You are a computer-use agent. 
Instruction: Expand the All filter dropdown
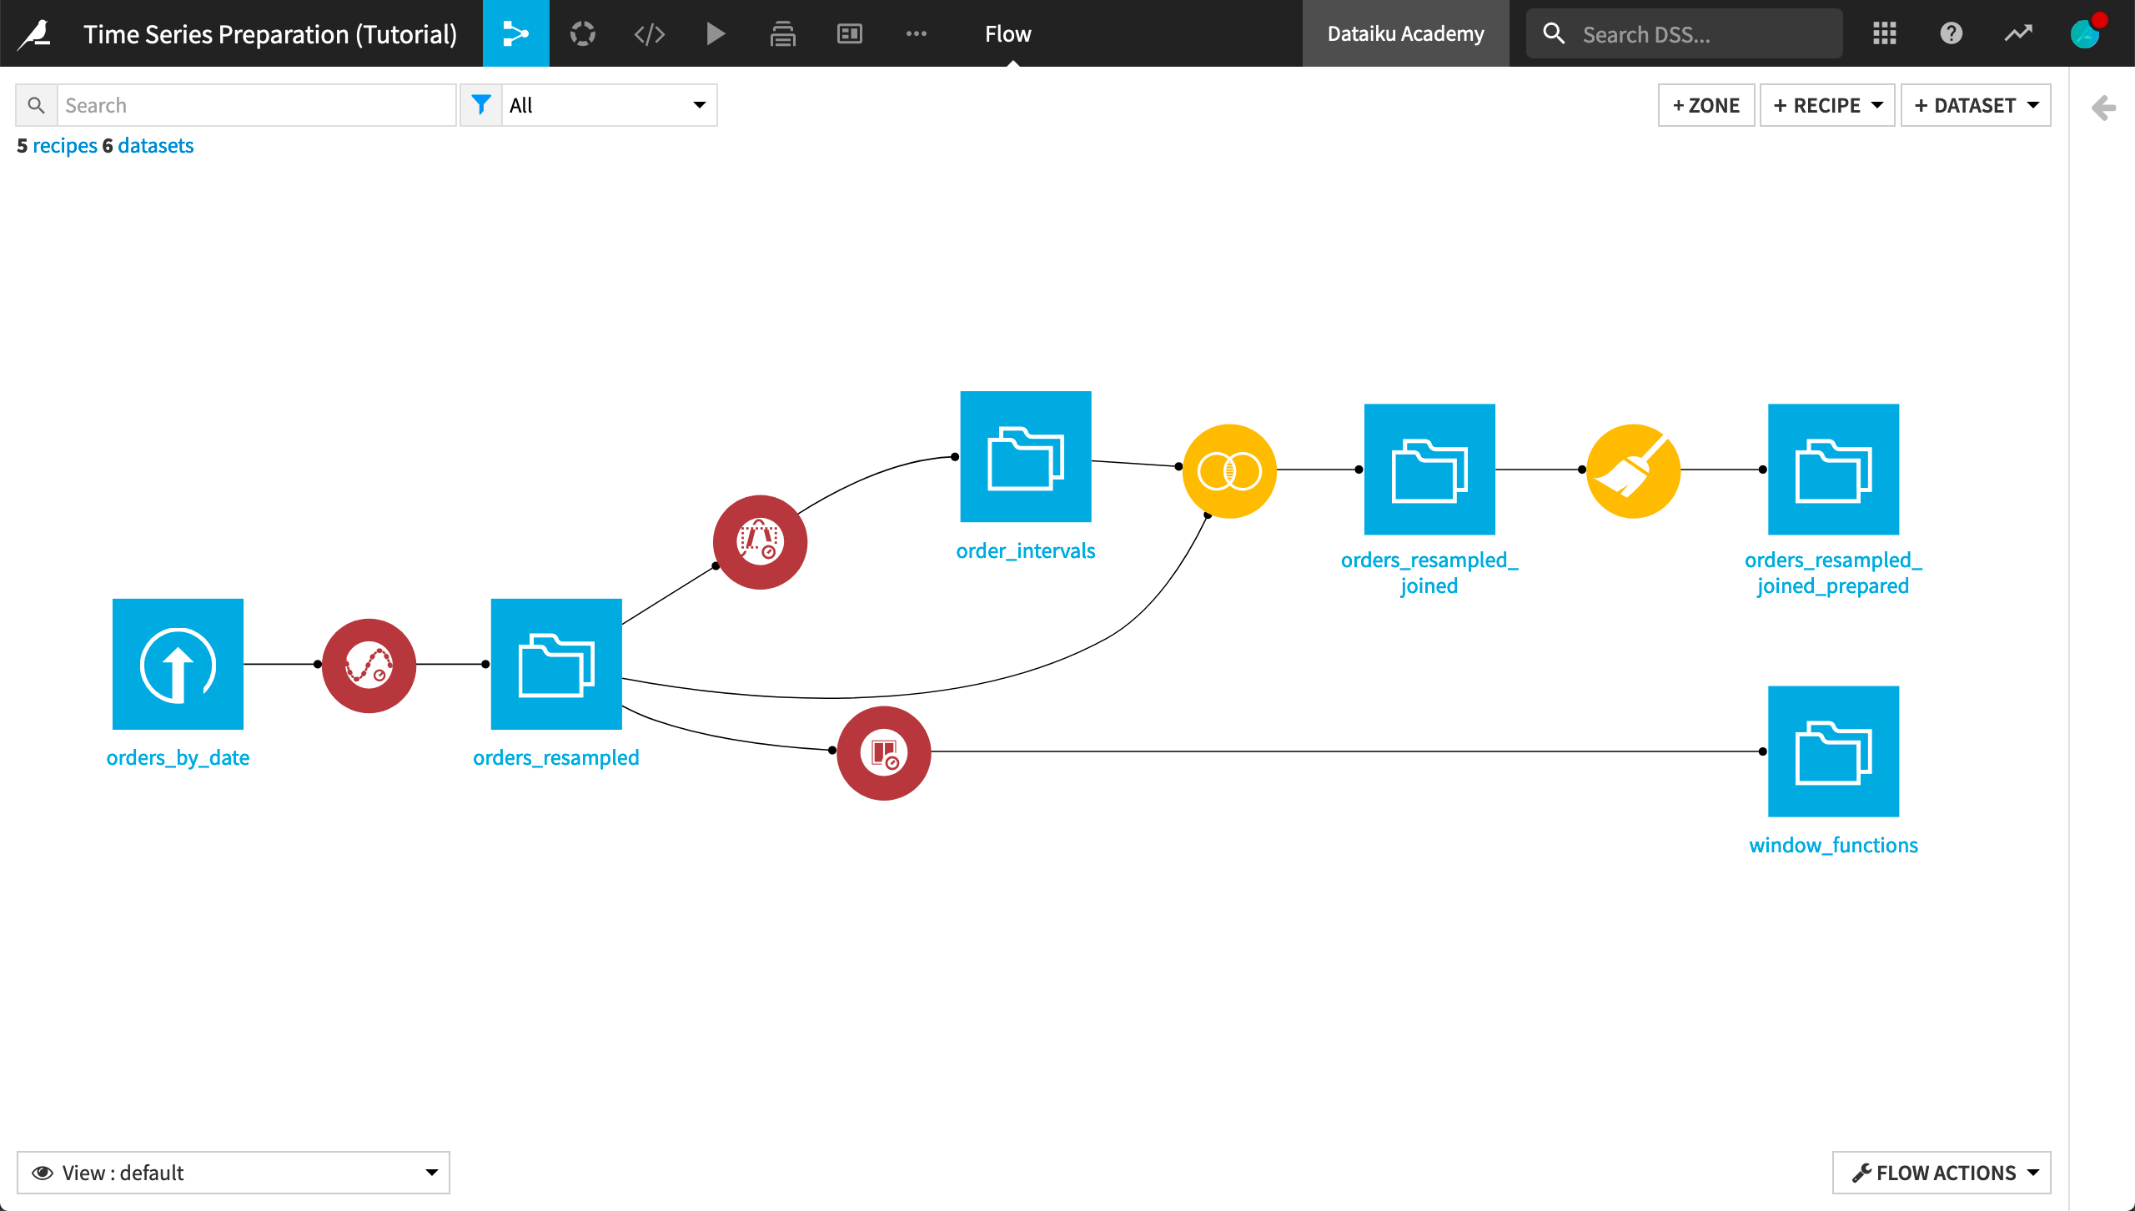[609, 105]
